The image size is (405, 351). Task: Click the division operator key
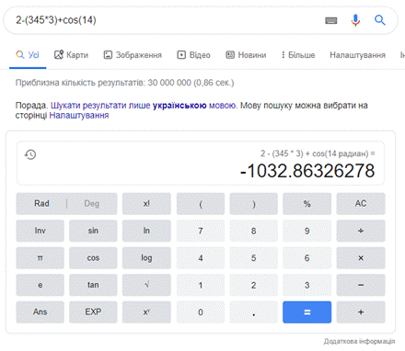361,231
